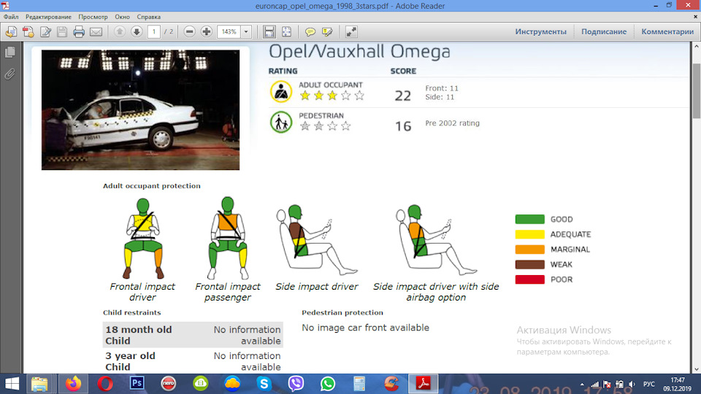The image size is (701, 394).
Task: Click the green GOOD legend swatch
Action: pos(530,220)
